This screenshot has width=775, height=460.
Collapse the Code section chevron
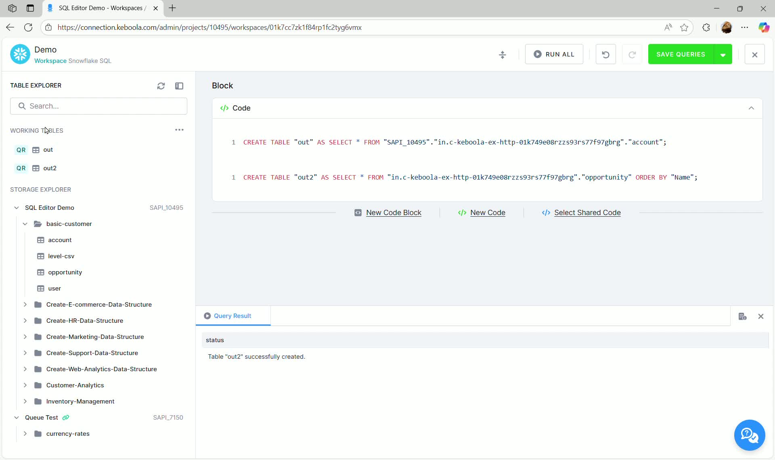click(x=751, y=108)
